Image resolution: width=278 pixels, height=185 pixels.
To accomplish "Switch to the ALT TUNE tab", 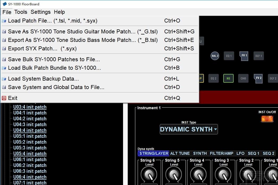I will coord(180,153).
